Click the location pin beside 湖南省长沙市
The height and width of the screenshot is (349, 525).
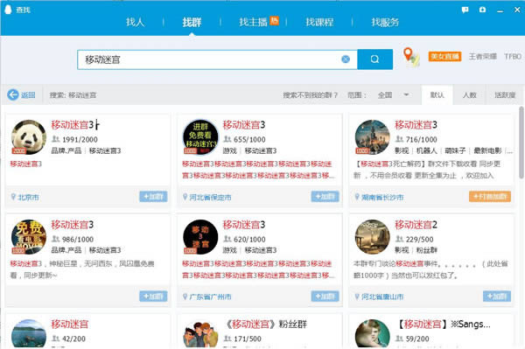coord(357,197)
